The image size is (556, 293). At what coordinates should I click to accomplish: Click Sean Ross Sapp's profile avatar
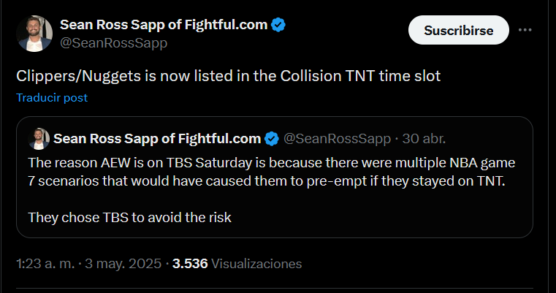click(33, 34)
